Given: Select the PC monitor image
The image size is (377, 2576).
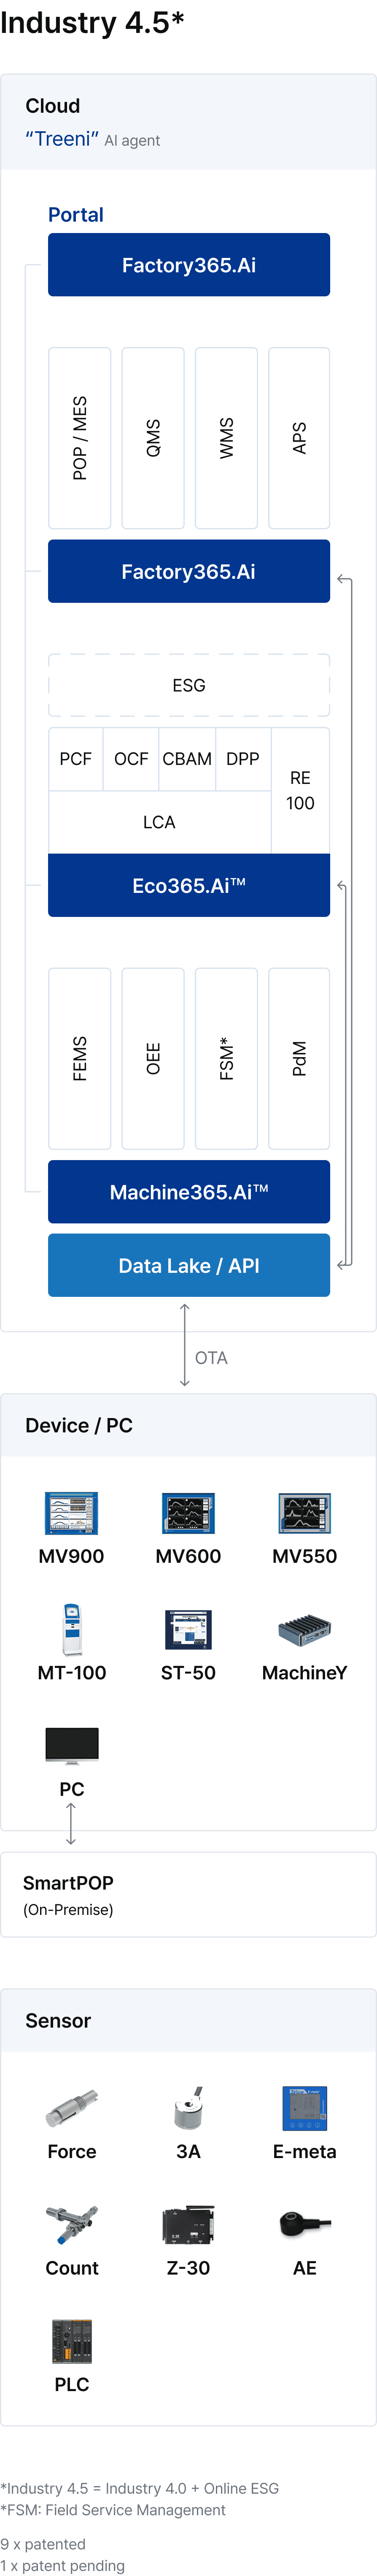Looking at the screenshot, I should 72,1746.
